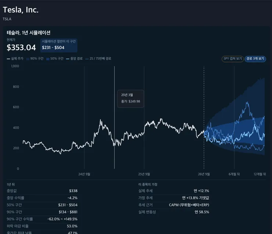Click the CAPM (무위험+베타×ERP) basis text
The width and height of the screenshot is (272, 234).
(189, 205)
